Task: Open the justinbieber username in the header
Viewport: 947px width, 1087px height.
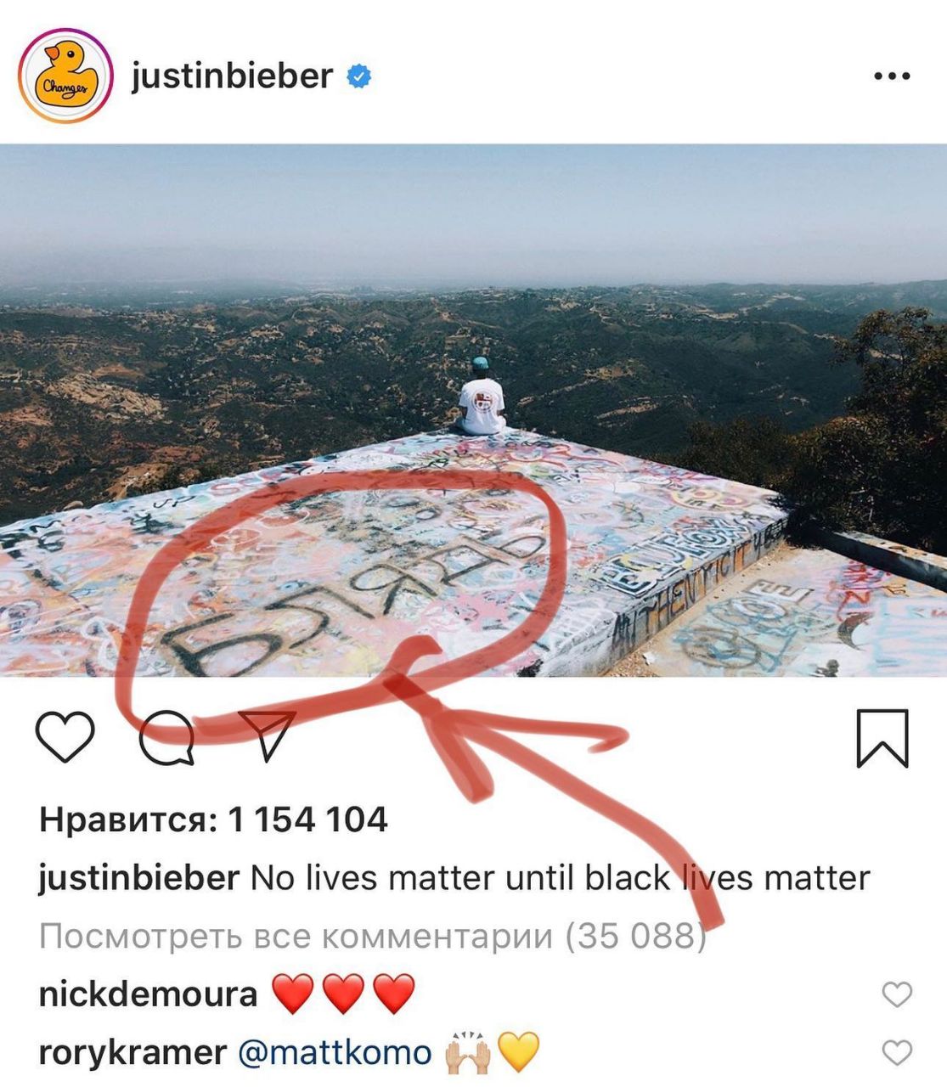Action: point(231,76)
